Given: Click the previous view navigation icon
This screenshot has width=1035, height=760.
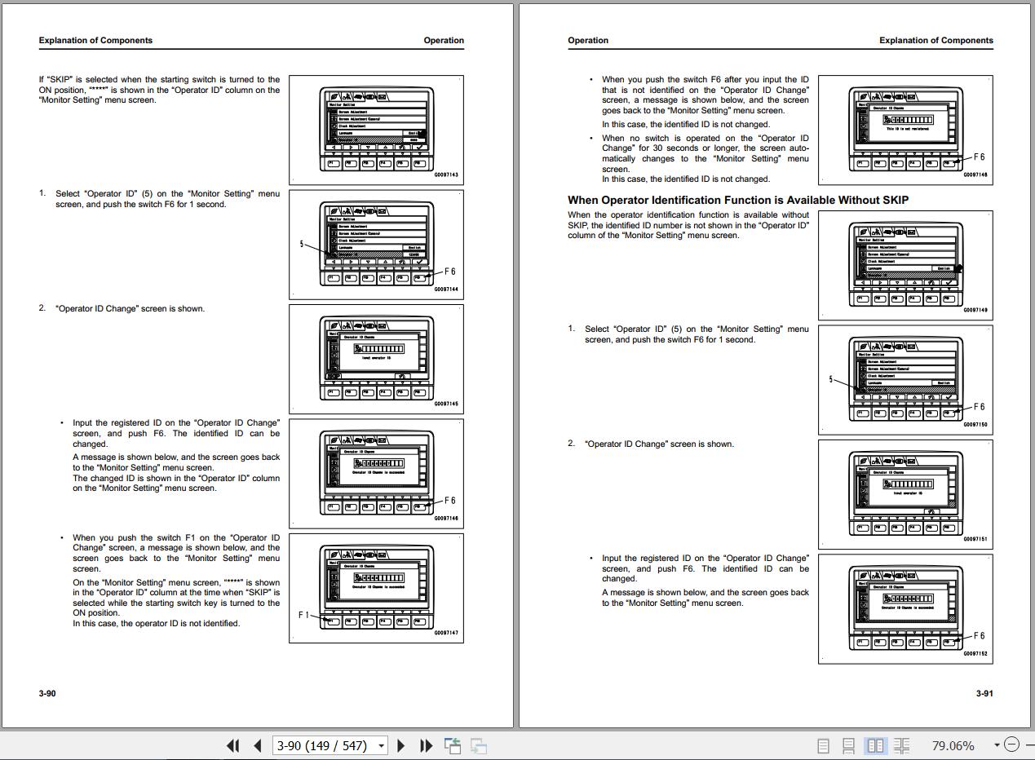Looking at the screenshot, I should [x=453, y=745].
